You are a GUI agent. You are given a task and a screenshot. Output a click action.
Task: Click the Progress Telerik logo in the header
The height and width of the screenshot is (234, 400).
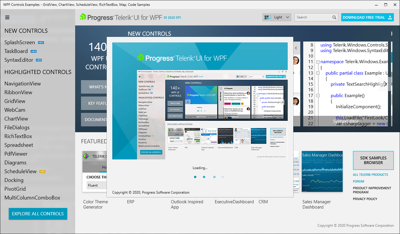[x=130, y=17]
